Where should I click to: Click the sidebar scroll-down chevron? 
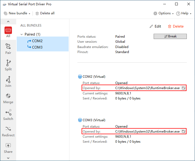8,158
